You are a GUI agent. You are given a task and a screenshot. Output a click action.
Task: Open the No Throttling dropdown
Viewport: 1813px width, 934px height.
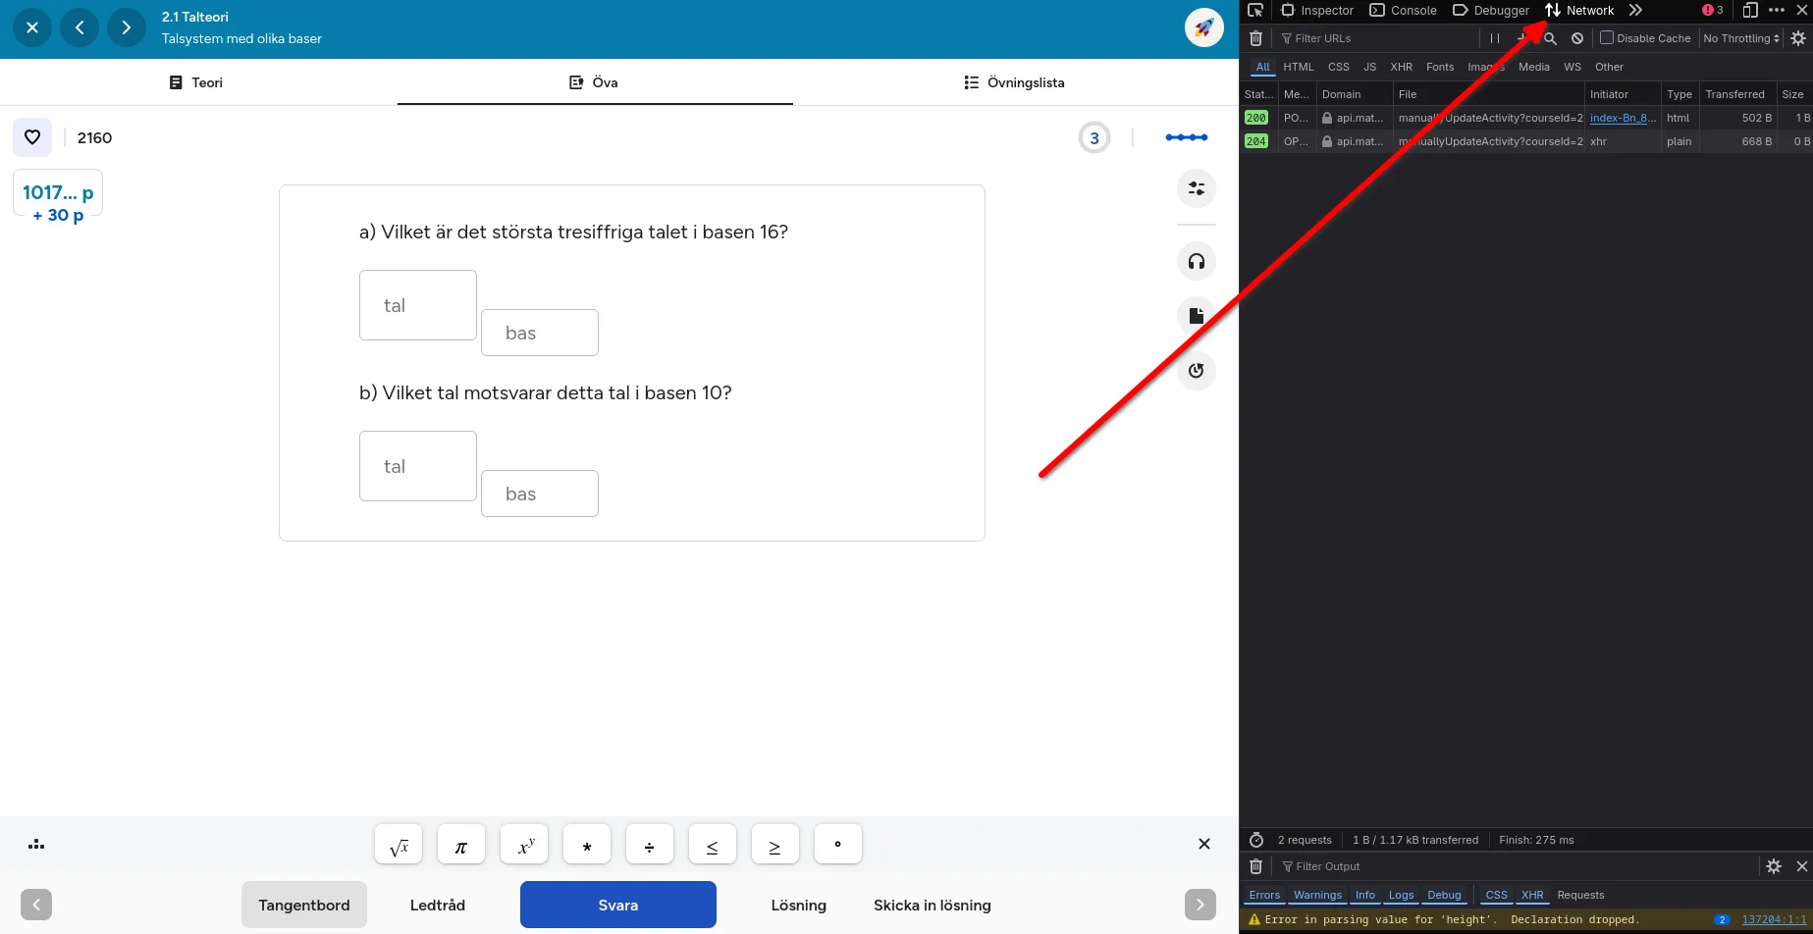[1741, 38]
